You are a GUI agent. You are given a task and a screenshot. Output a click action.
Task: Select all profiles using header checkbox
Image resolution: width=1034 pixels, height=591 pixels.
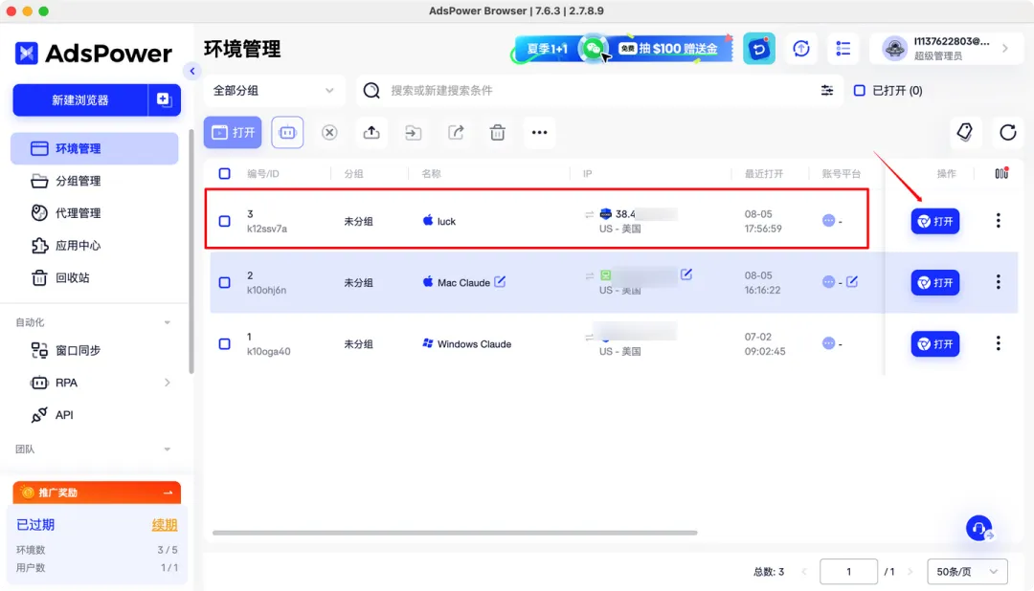click(225, 174)
